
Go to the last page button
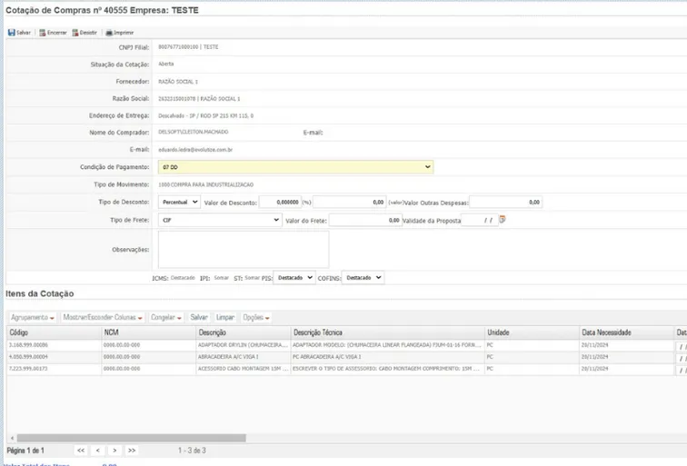click(x=132, y=451)
